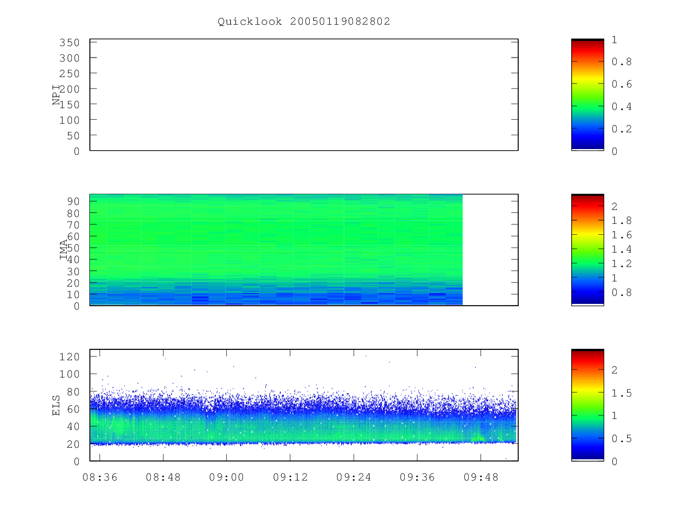Click the green IMA spectrogram panel
Viewport: 691px width, 518px height.
tap(276, 250)
